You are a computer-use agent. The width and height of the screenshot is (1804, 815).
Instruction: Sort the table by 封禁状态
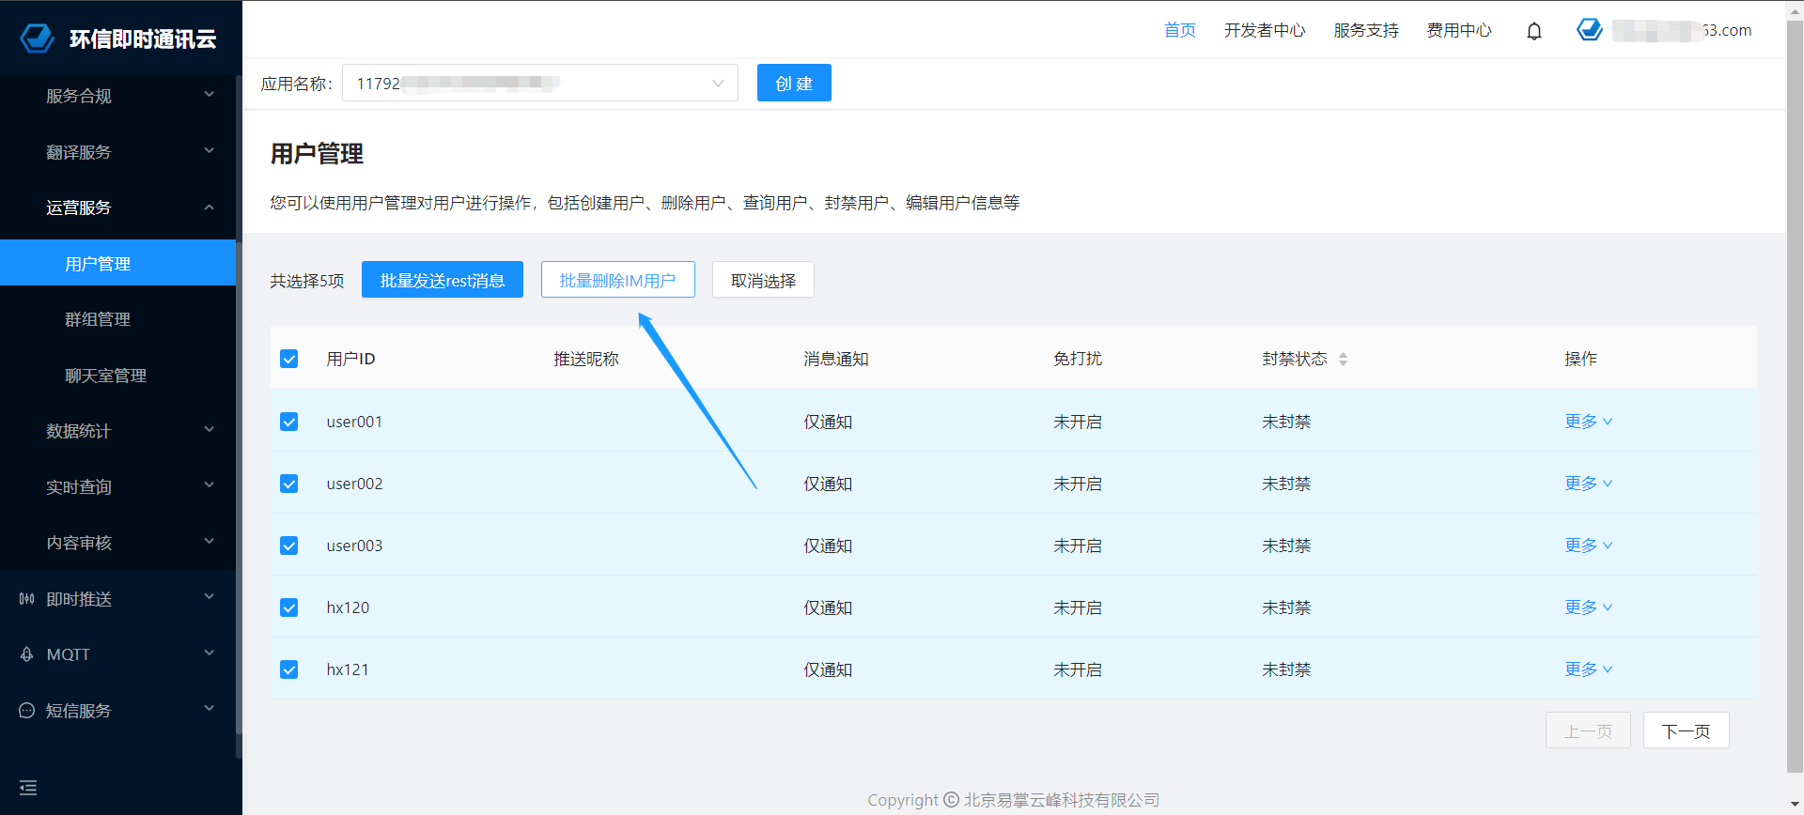[x=1343, y=359]
